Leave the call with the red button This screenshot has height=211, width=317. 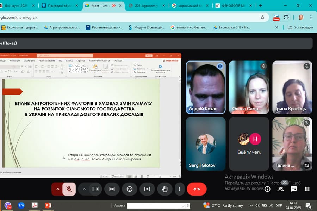click(x=197, y=189)
